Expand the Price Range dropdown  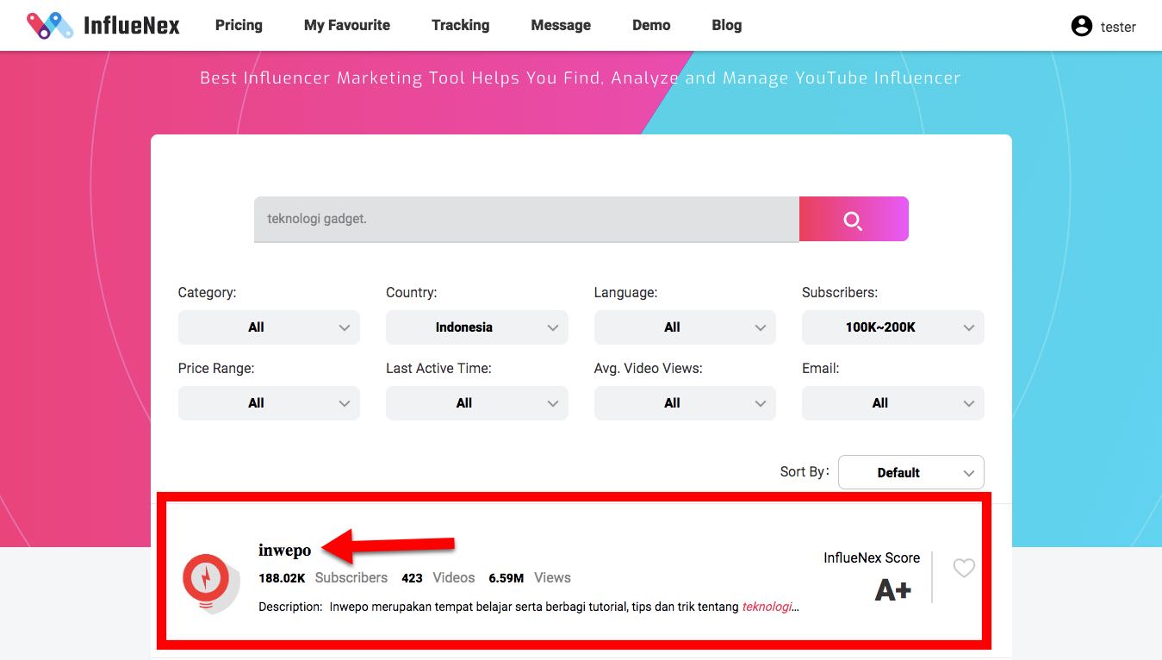[269, 403]
